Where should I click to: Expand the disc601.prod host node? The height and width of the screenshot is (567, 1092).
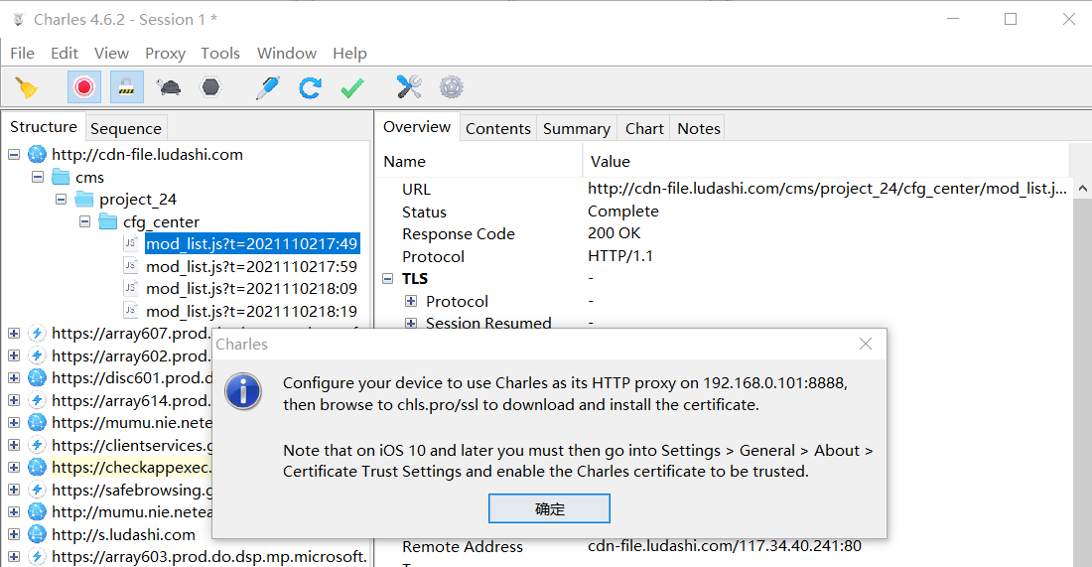[14, 378]
